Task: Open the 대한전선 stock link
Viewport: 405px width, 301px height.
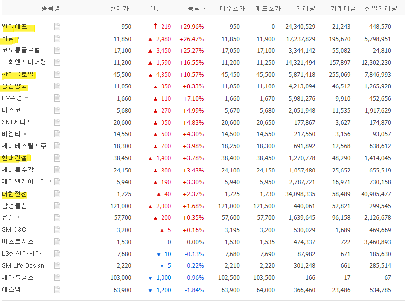Action: (14, 194)
